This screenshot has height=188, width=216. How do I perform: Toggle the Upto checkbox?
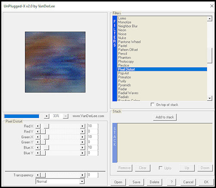[x=160, y=168]
